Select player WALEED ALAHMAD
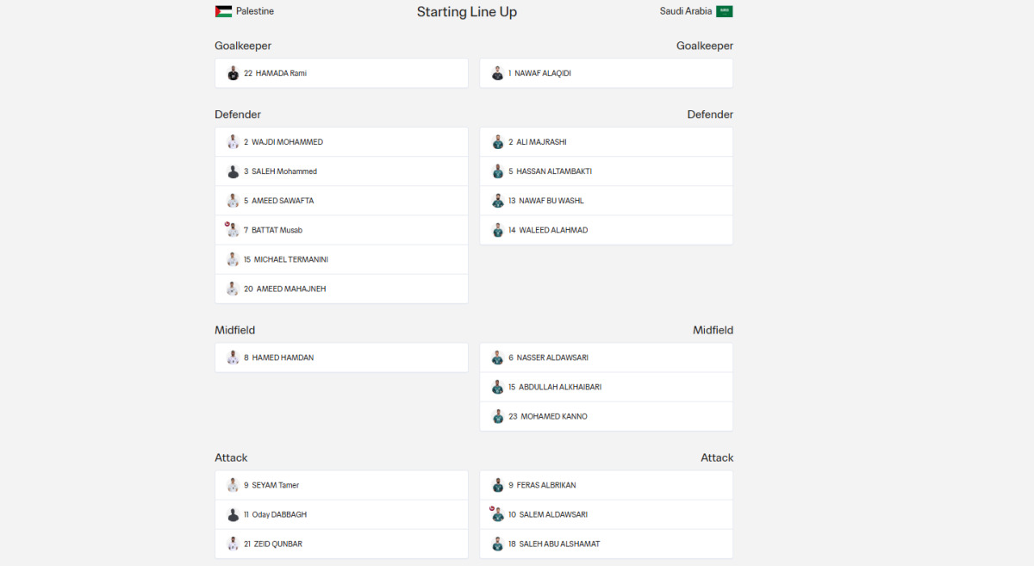 552,230
